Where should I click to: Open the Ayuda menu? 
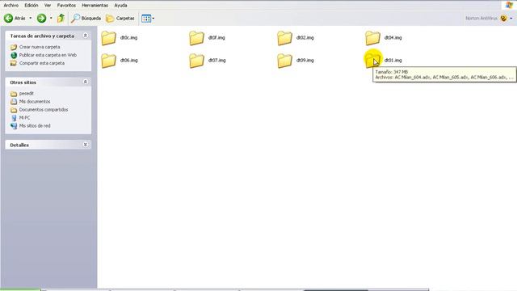(x=120, y=6)
